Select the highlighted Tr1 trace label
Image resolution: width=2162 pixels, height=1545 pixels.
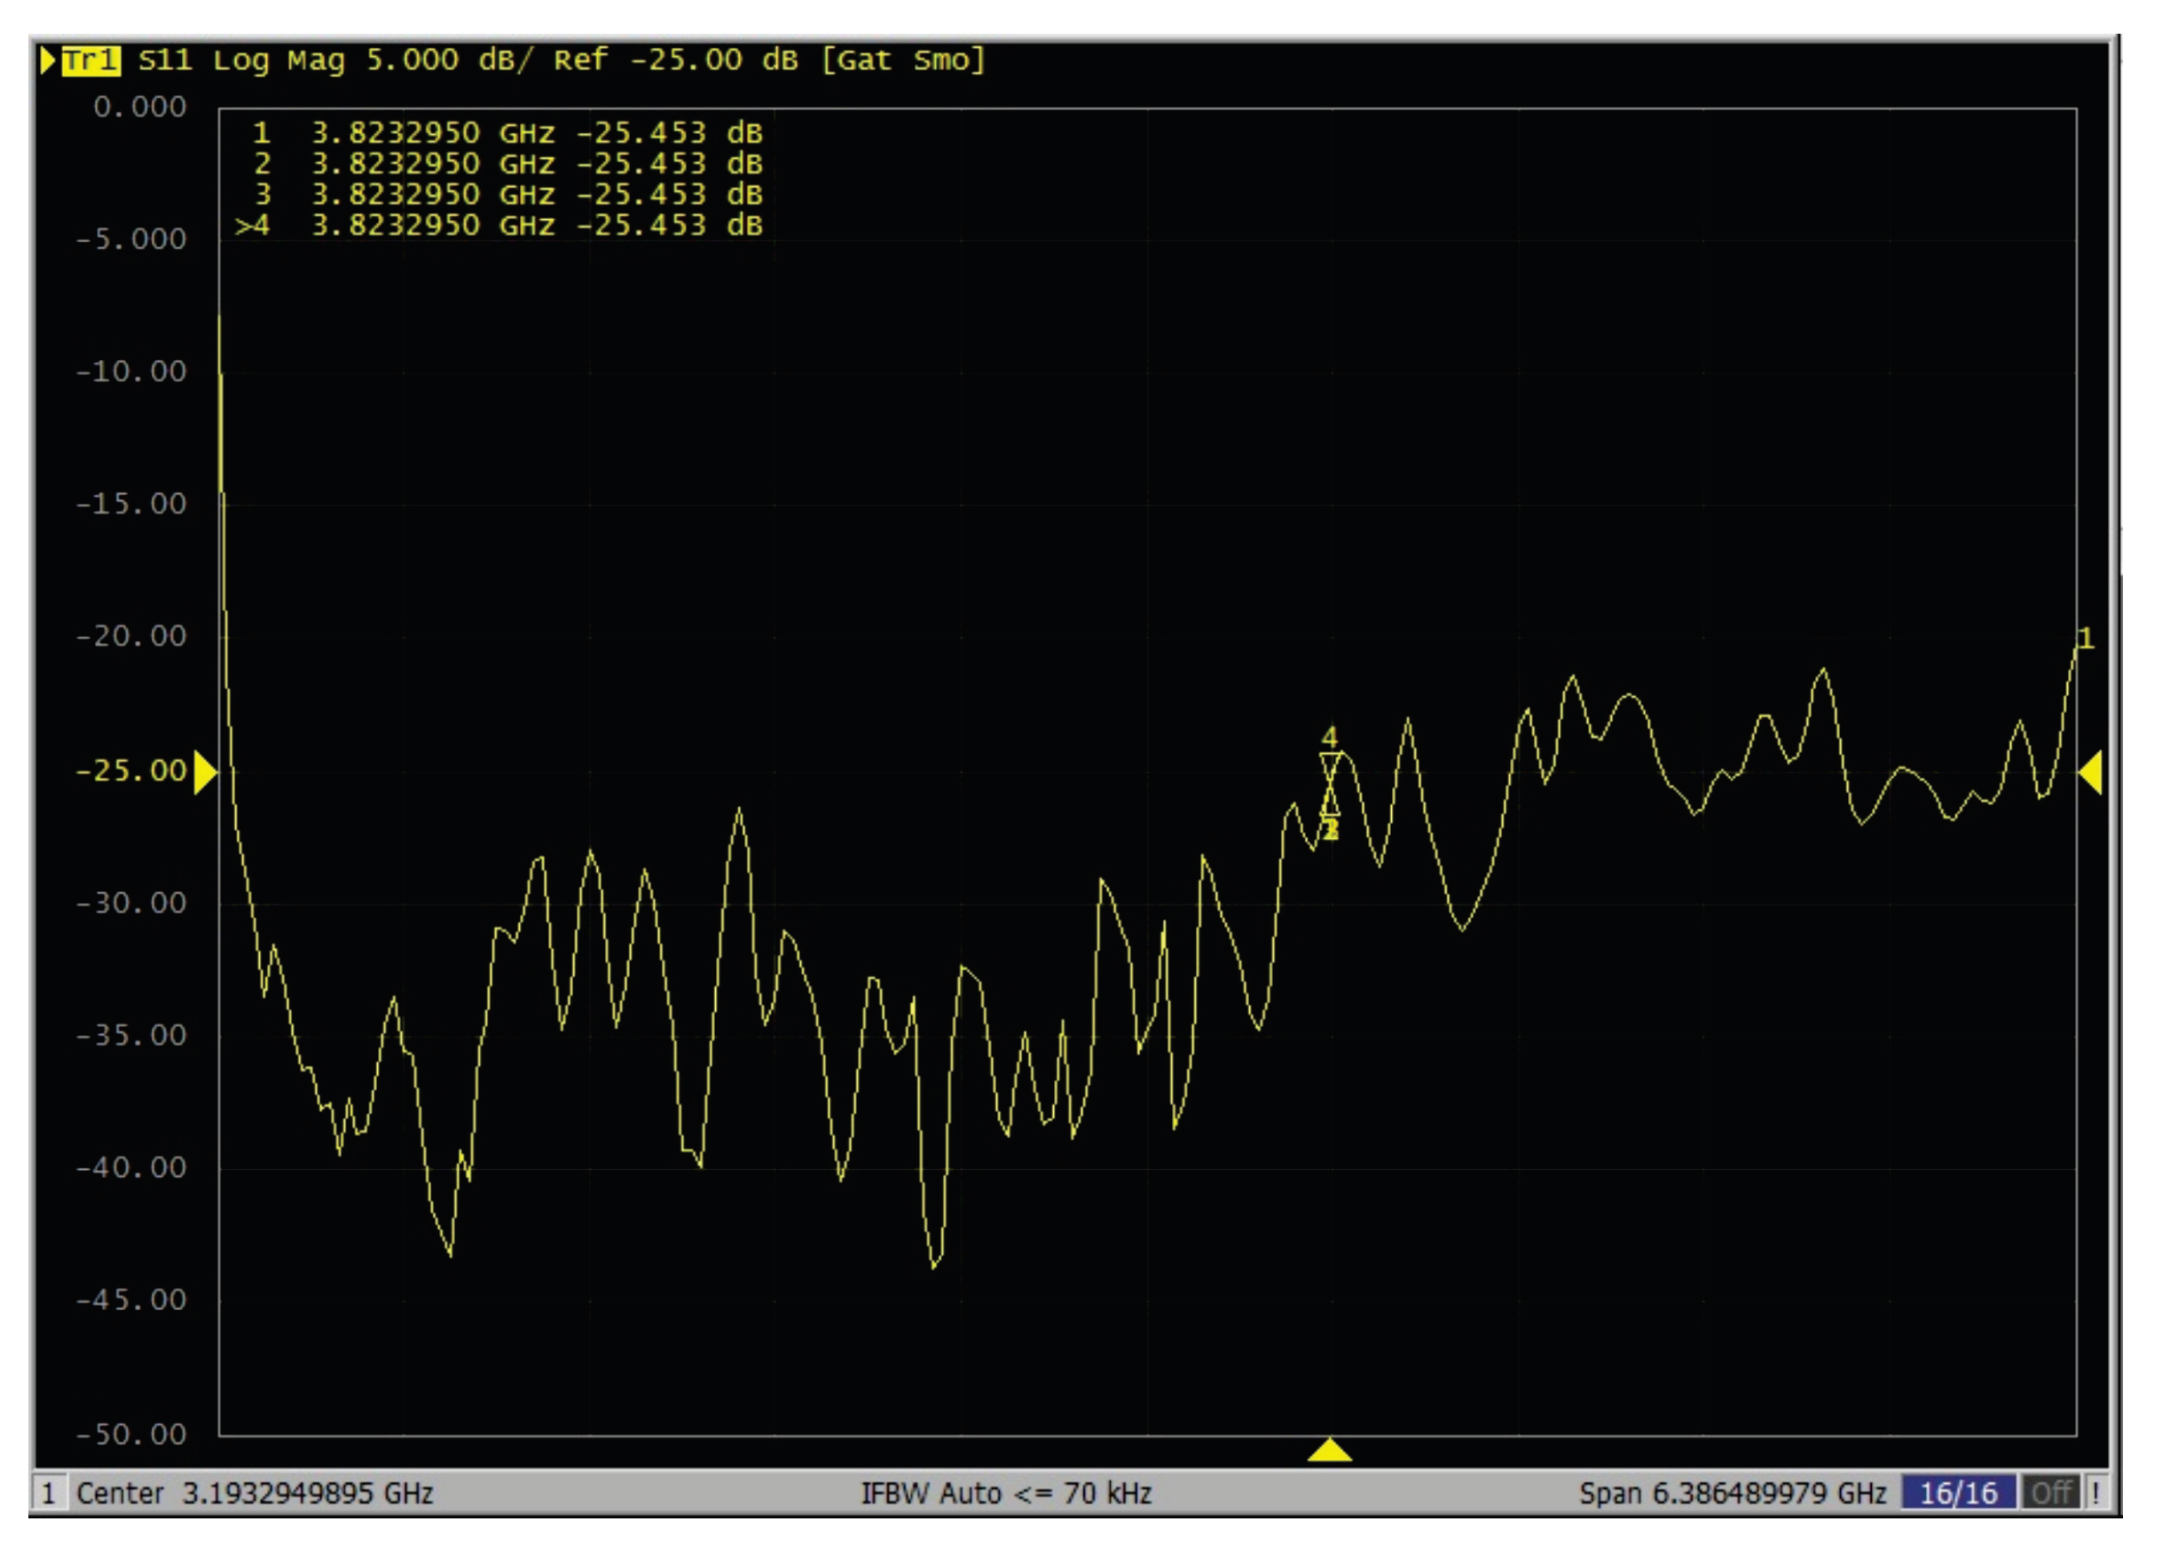click(x=90, y=61)
